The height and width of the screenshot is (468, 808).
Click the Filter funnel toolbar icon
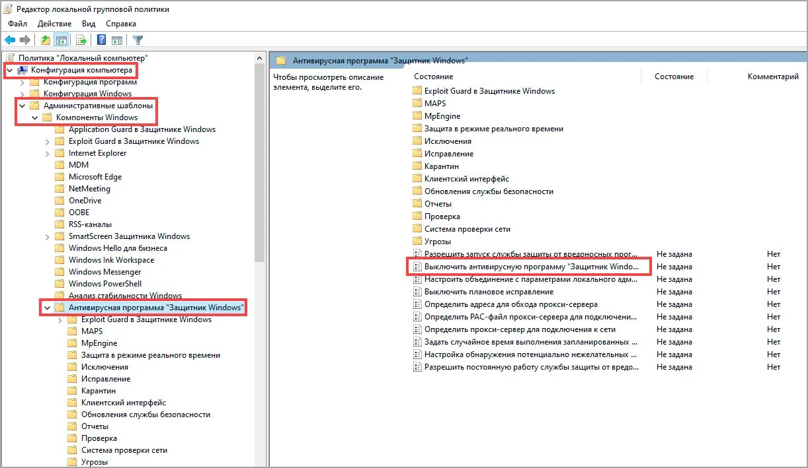138,40
